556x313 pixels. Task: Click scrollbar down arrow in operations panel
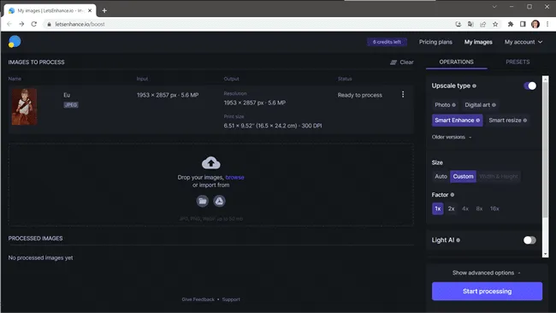click(x=546, y=254)
